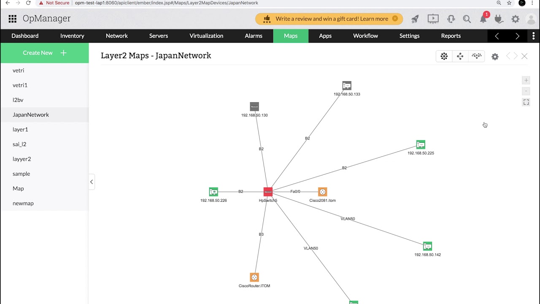Click the rocket quick-start icon
This screenshot has height=304, width=540.
[415, 19]
